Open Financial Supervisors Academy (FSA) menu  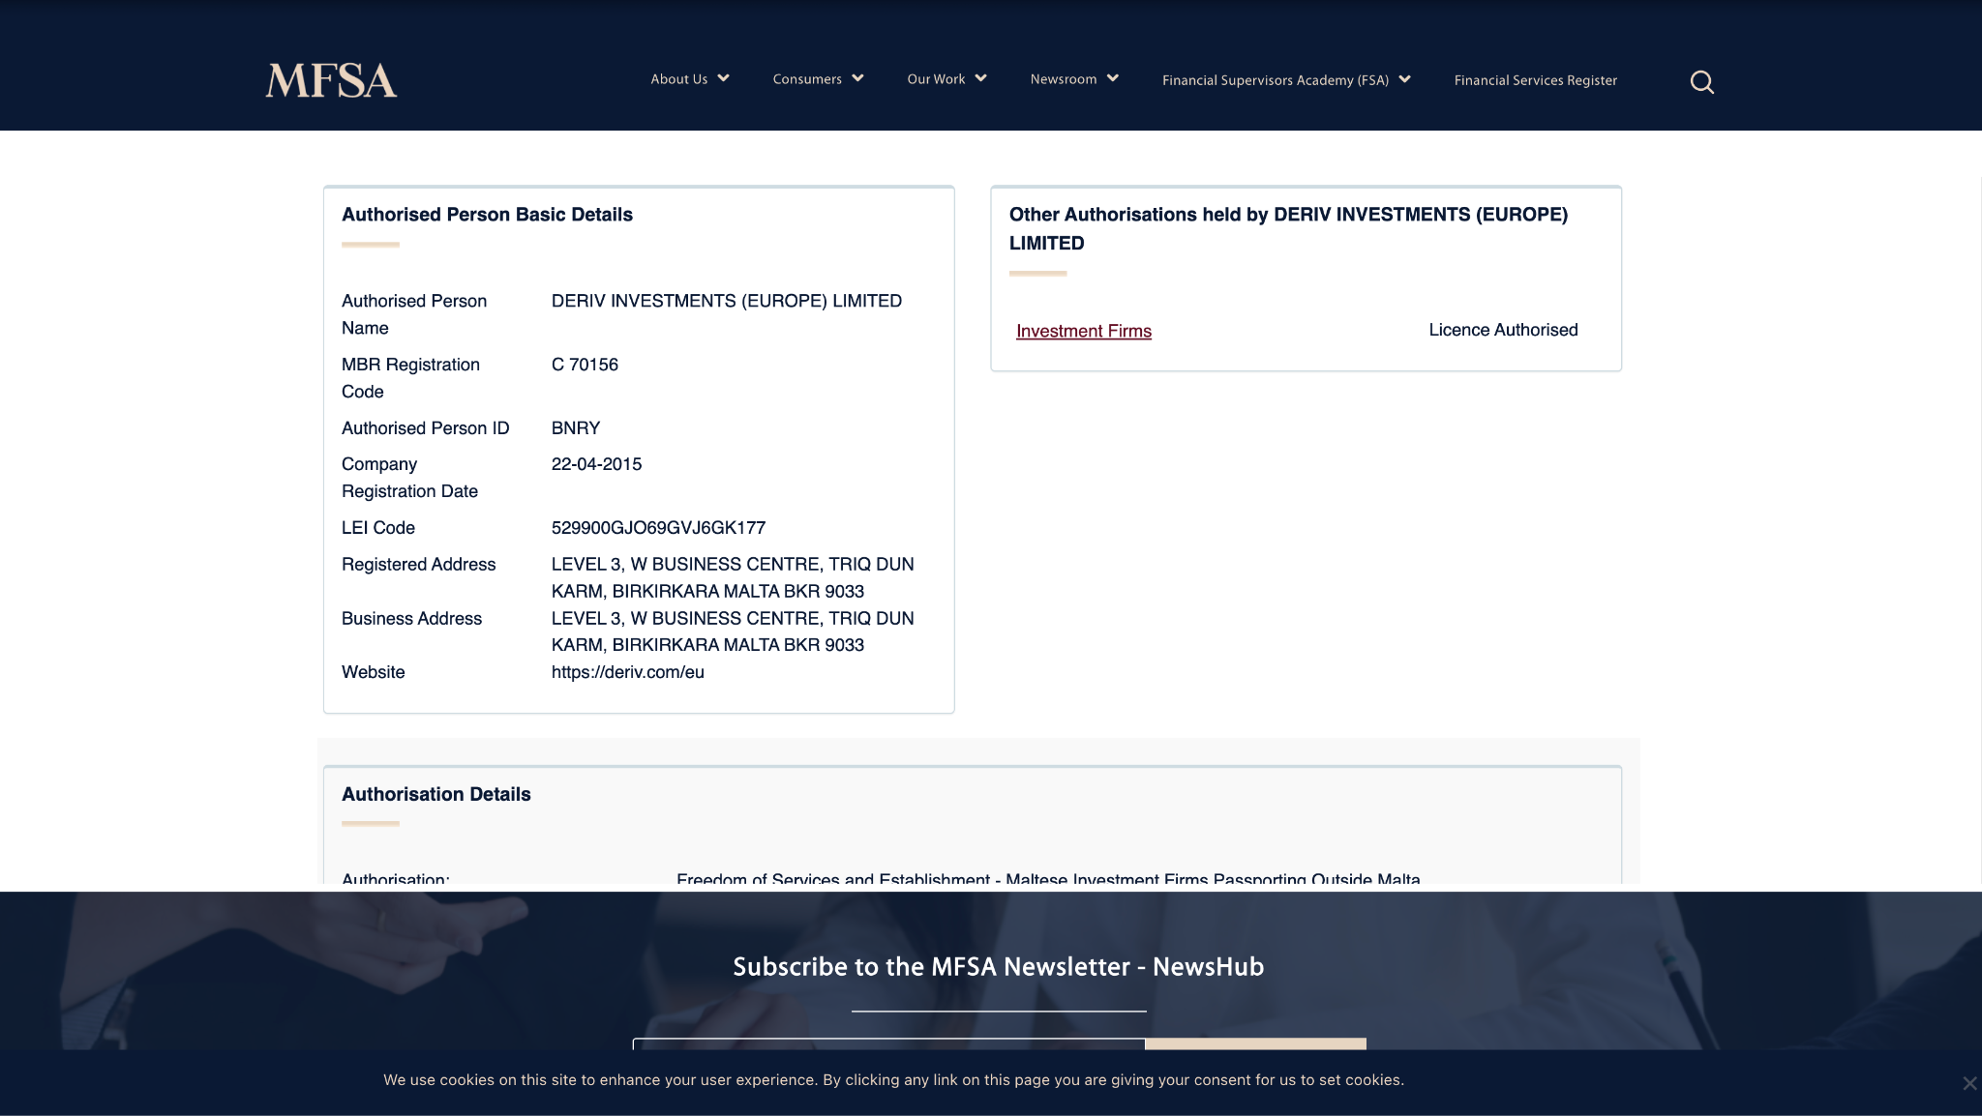tap(1276, 80)
